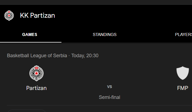Select the Partizan team name label
This screenshot has height=112, width=192.
pyautogui.click(x=36, y=88)
